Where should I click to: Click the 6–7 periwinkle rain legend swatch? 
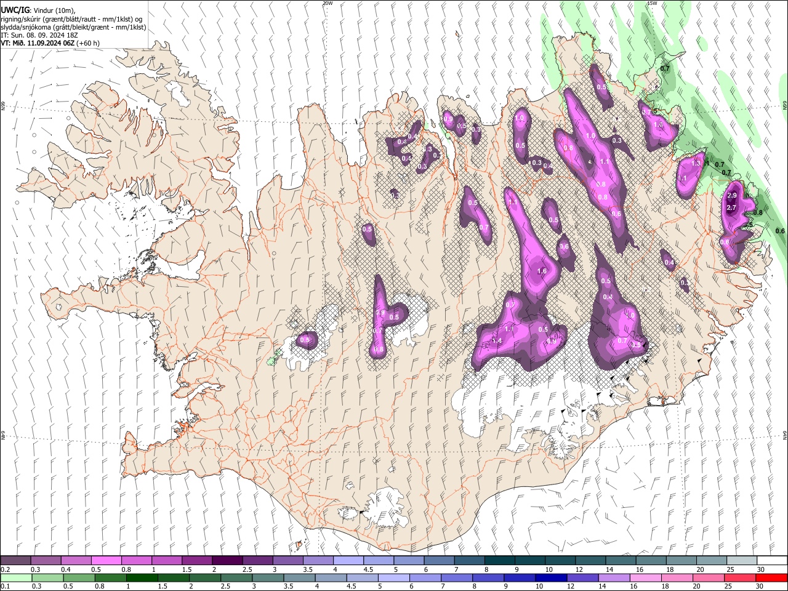point(425,578)
